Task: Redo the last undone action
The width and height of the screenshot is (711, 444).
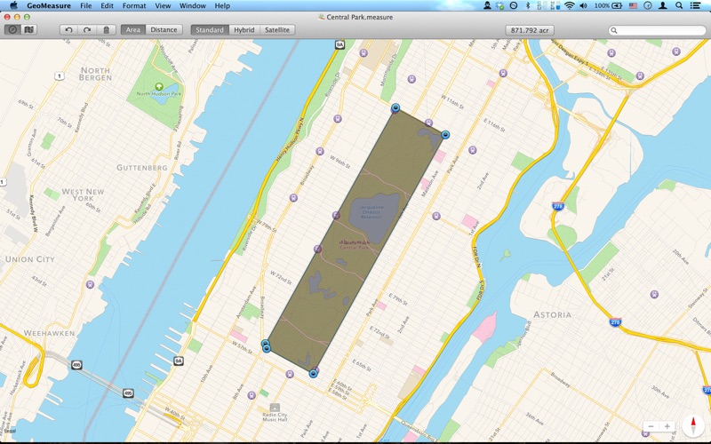Action: (87, 30)
